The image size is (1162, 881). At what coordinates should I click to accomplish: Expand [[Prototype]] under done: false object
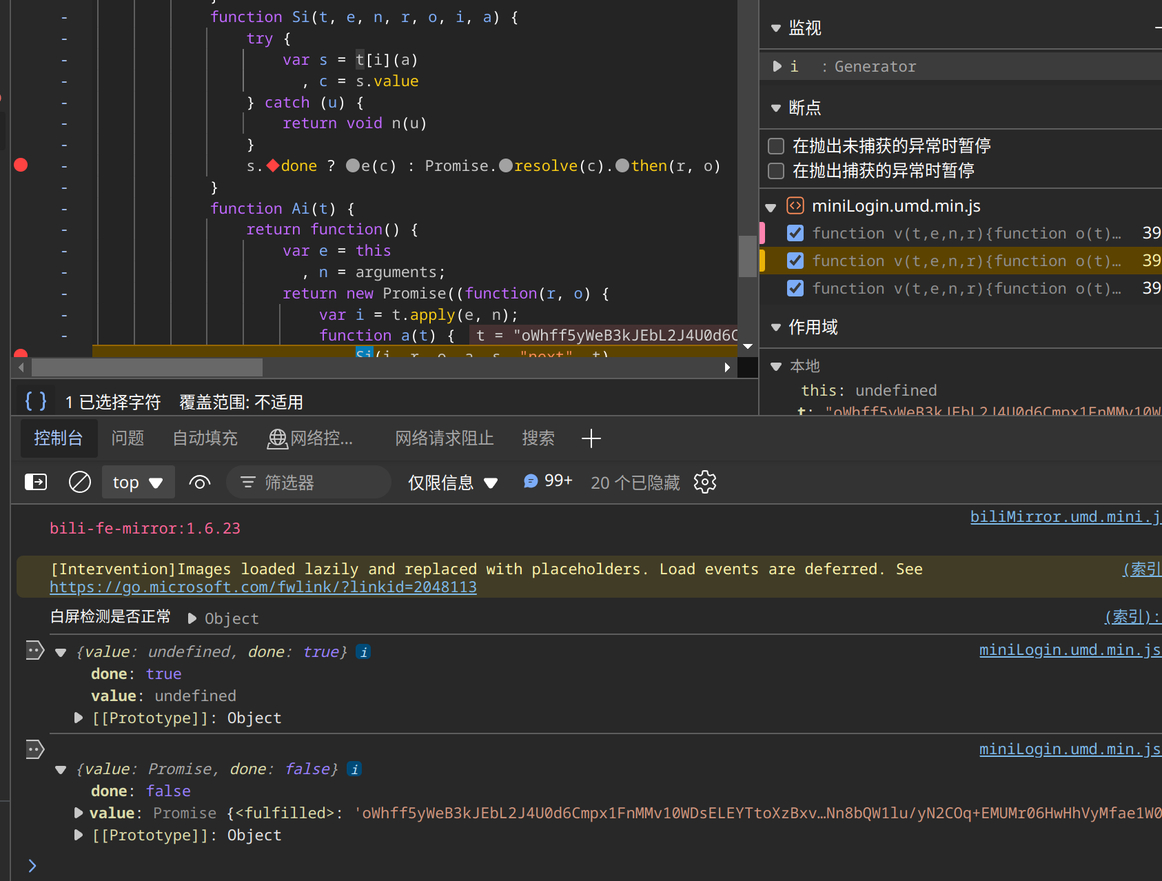click(79, 835)
